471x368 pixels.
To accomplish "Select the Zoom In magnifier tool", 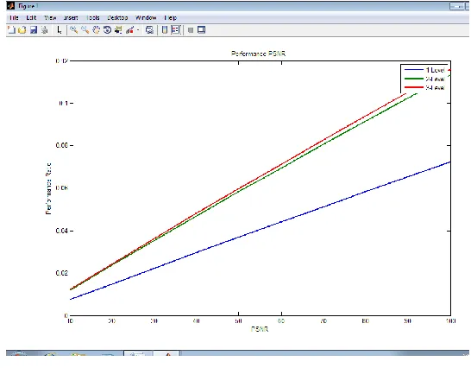I will [73, 29].
